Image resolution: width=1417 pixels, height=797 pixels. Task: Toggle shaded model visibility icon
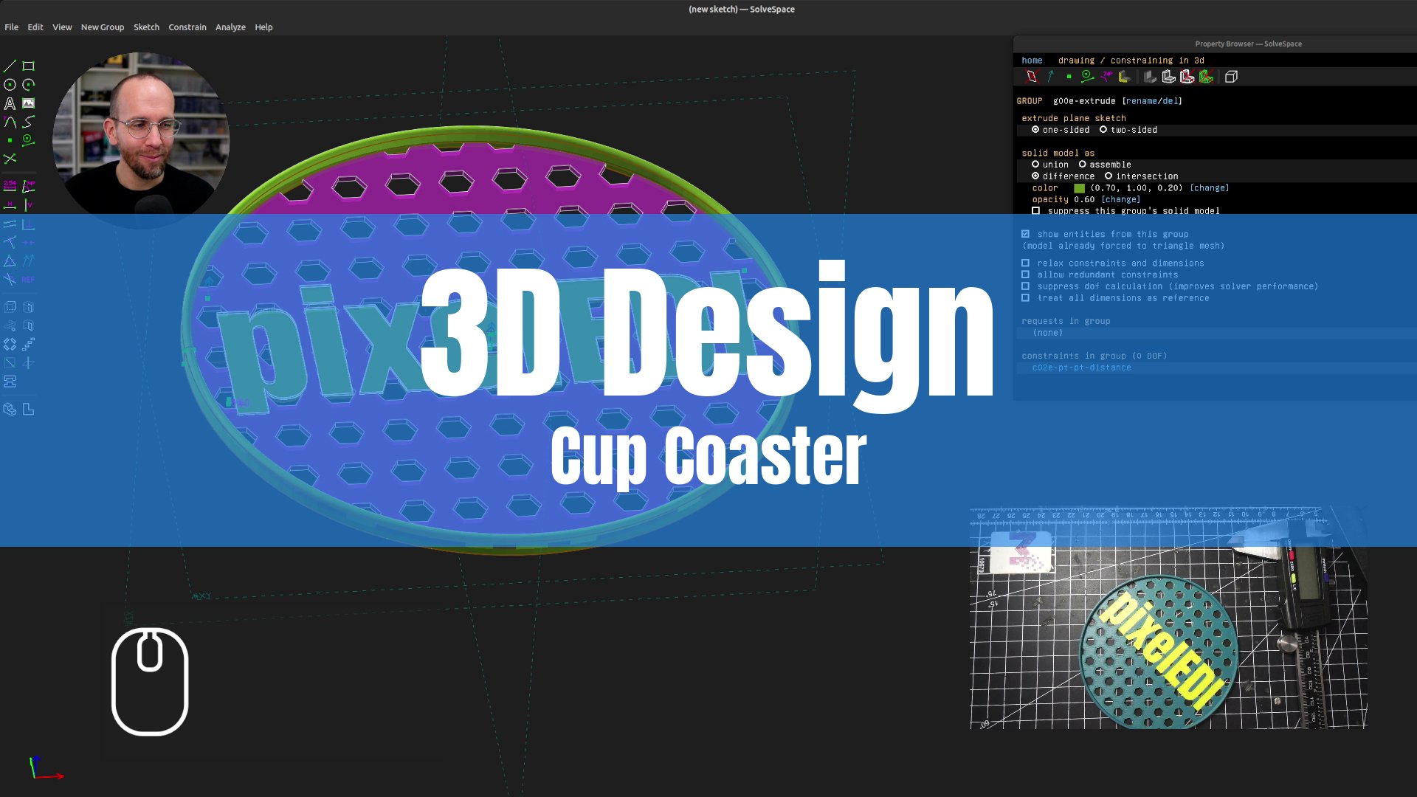[x=1150, y=77]
